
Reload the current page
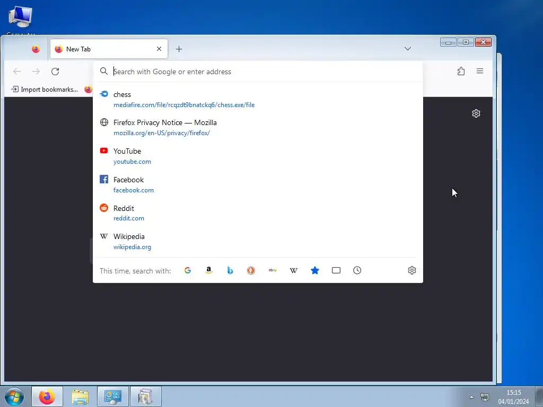click(55, 72)
